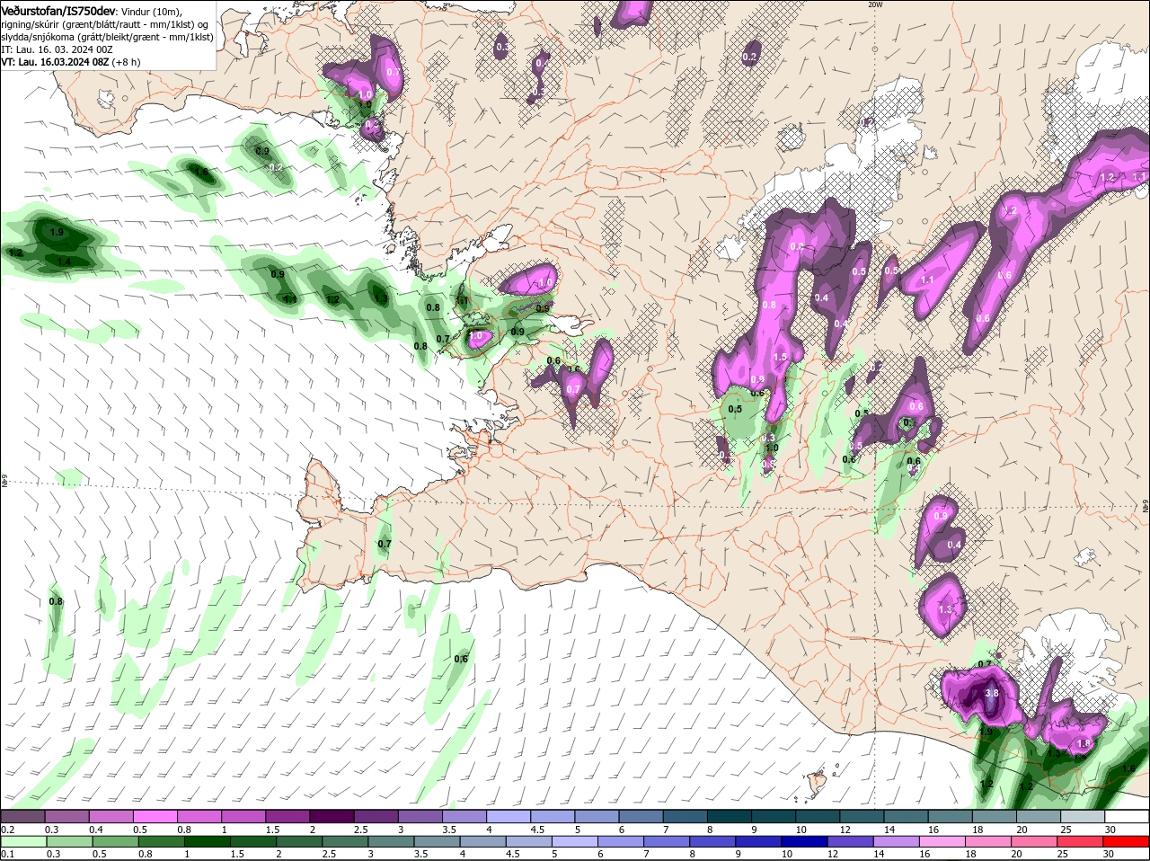This screenshot has height=861, width=1150.
Task: Select the rain legend swatch for 0.1
Action: click(22, 841)
